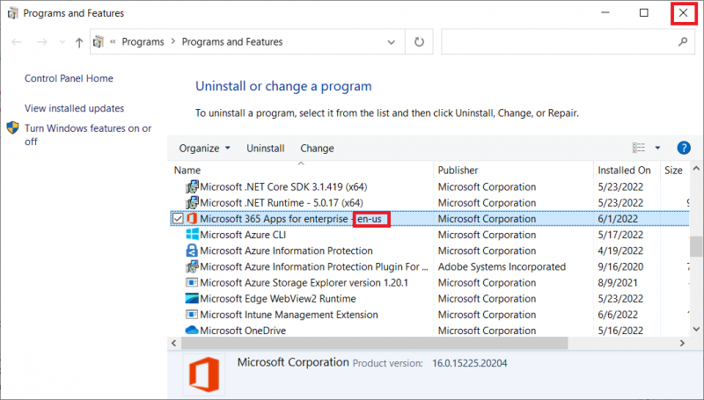The image size is (704, 400).
Task: Maximize the Programs and Features window
Action: (644, 12)
